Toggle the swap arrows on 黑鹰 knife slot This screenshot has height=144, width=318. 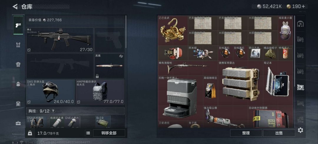click(121, 56)
